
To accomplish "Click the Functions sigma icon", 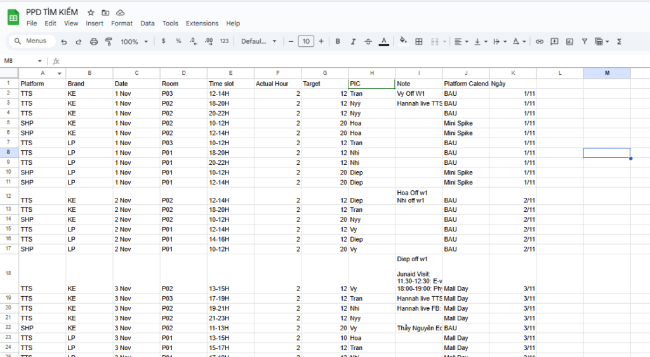I will coord(619,41).
